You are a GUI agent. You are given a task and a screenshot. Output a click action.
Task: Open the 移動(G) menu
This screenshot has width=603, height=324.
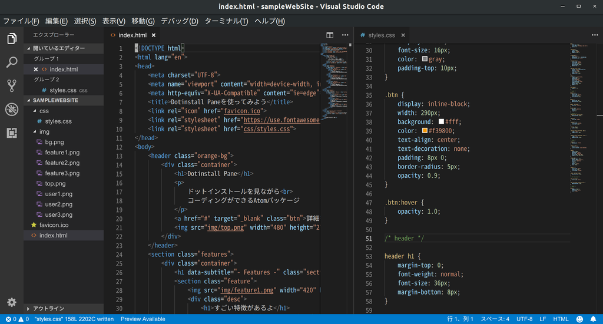pyautogui.click(x=143, y=21)
